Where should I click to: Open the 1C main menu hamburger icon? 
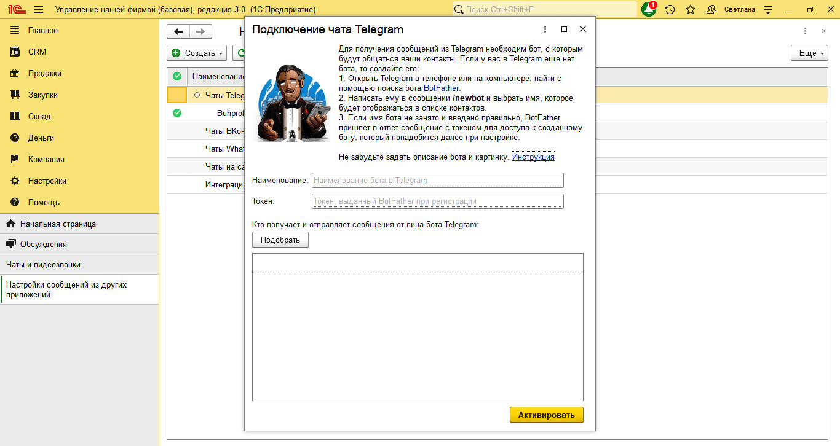pyautogui.click(x=39, y=10)
